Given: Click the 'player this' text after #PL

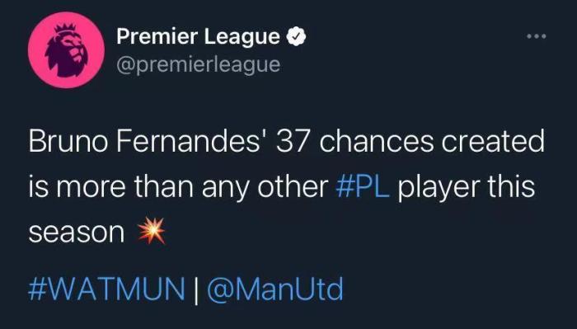Looking at the screenshot, I should pos(467,188).
